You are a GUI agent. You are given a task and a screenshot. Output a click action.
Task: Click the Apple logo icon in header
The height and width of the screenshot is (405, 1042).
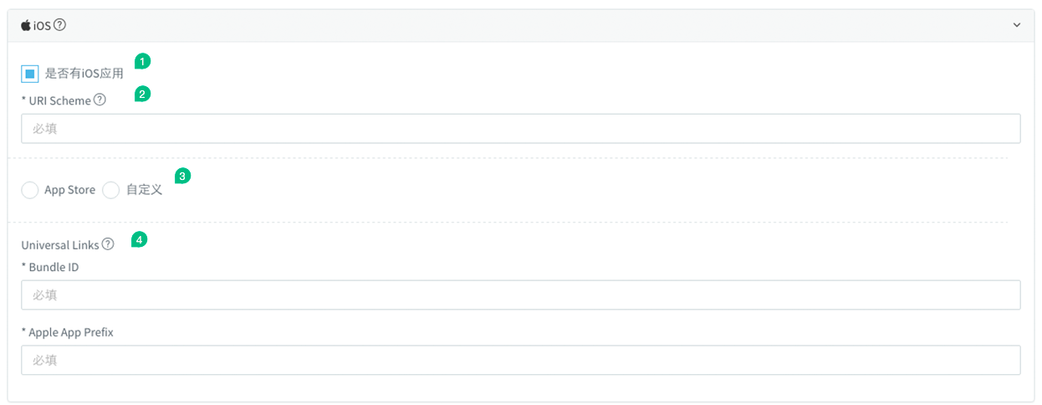26,25
